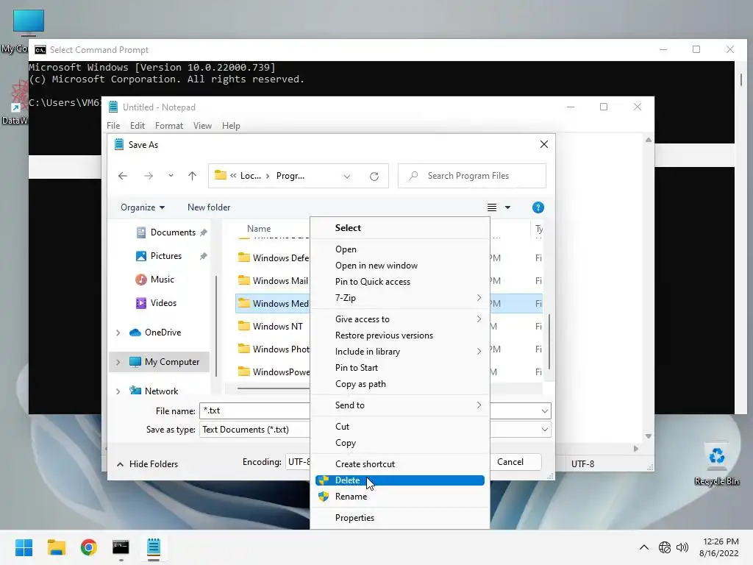Show hidden tray icons chevron
This screenshot has width=753, height=565.
[644, 547]
